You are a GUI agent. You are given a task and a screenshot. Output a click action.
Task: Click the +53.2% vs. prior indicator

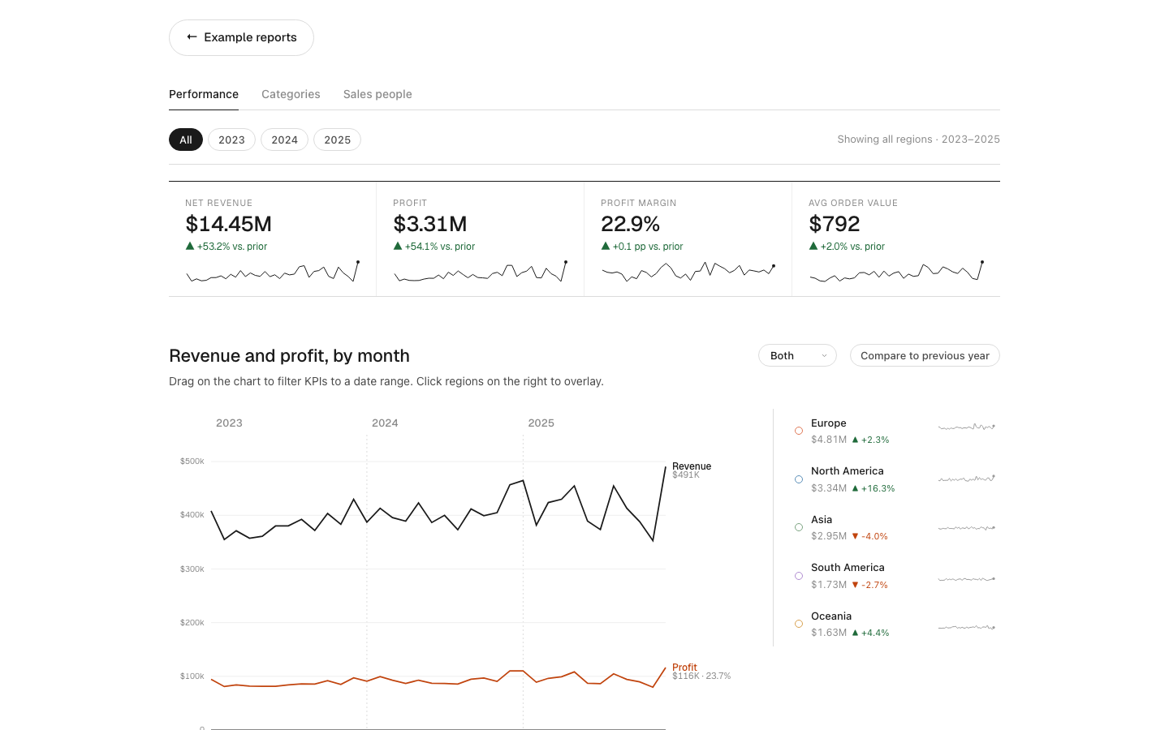[x=226, y=247]
